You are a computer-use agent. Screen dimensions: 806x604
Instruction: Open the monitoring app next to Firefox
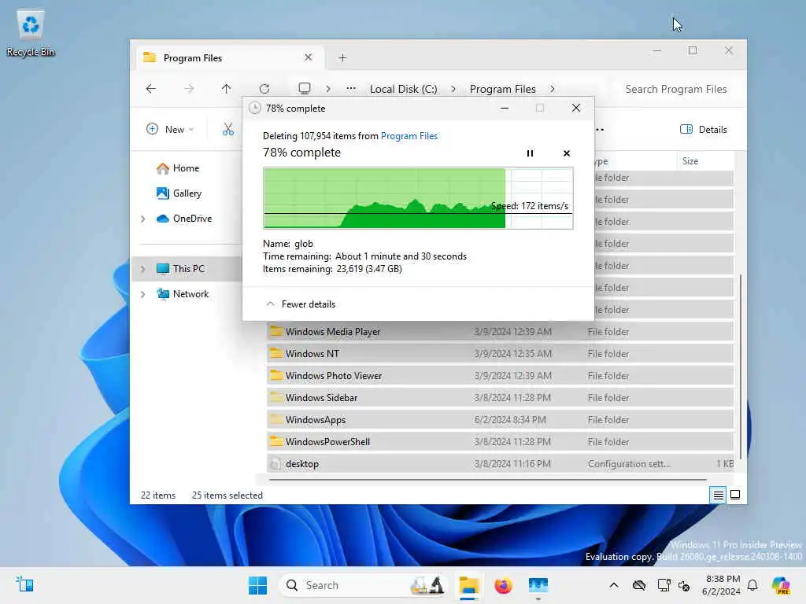(538, 585)
